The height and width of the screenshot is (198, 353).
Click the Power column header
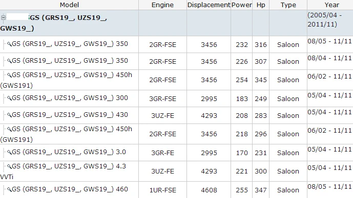pos(241,5)
